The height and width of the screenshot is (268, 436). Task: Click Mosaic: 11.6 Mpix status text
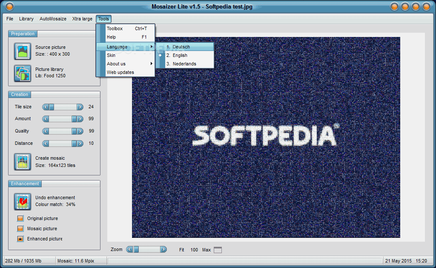pos(76,261)
